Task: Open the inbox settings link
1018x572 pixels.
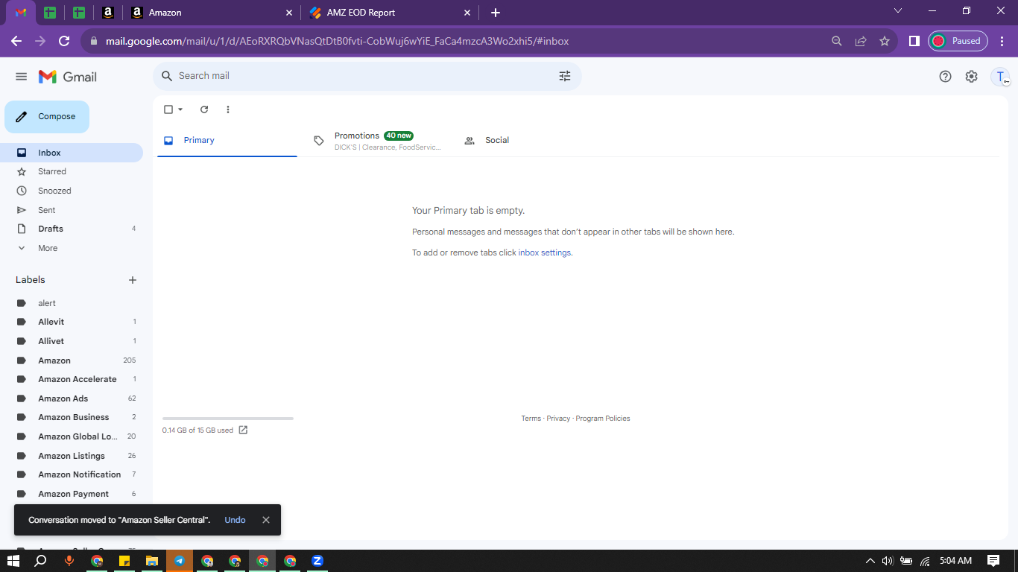Action: (545, 252)
